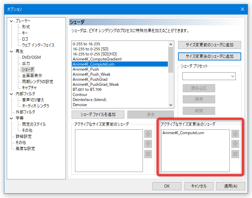Open その他 under 字幕
252x198 pixels.
pos(27,130)
